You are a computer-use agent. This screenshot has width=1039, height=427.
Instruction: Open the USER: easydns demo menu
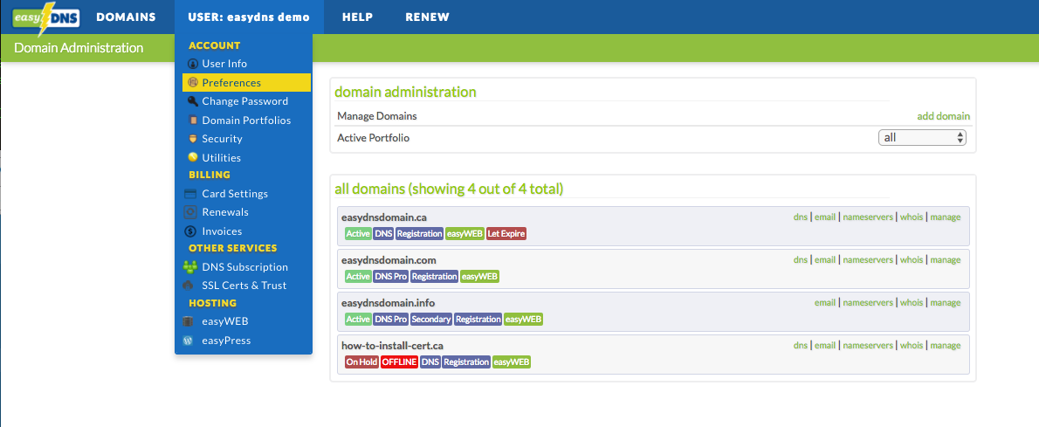tap(249, 17)
